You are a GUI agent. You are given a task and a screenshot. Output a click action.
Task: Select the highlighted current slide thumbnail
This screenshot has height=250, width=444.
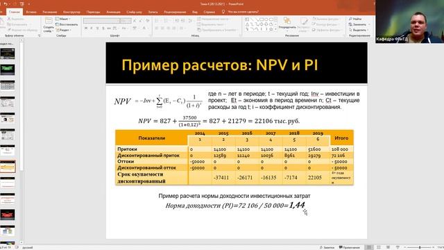[x=8, y=167]
